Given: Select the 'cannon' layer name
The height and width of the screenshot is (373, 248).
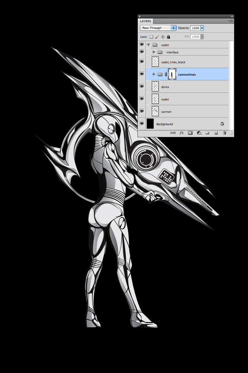Looking at the screenshot, I should 166,112.
